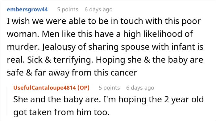Viewport: 216px width, 121px height.
Task: Click "5 points" on embersgrow44's comment
Action: (x=68, y=10)
